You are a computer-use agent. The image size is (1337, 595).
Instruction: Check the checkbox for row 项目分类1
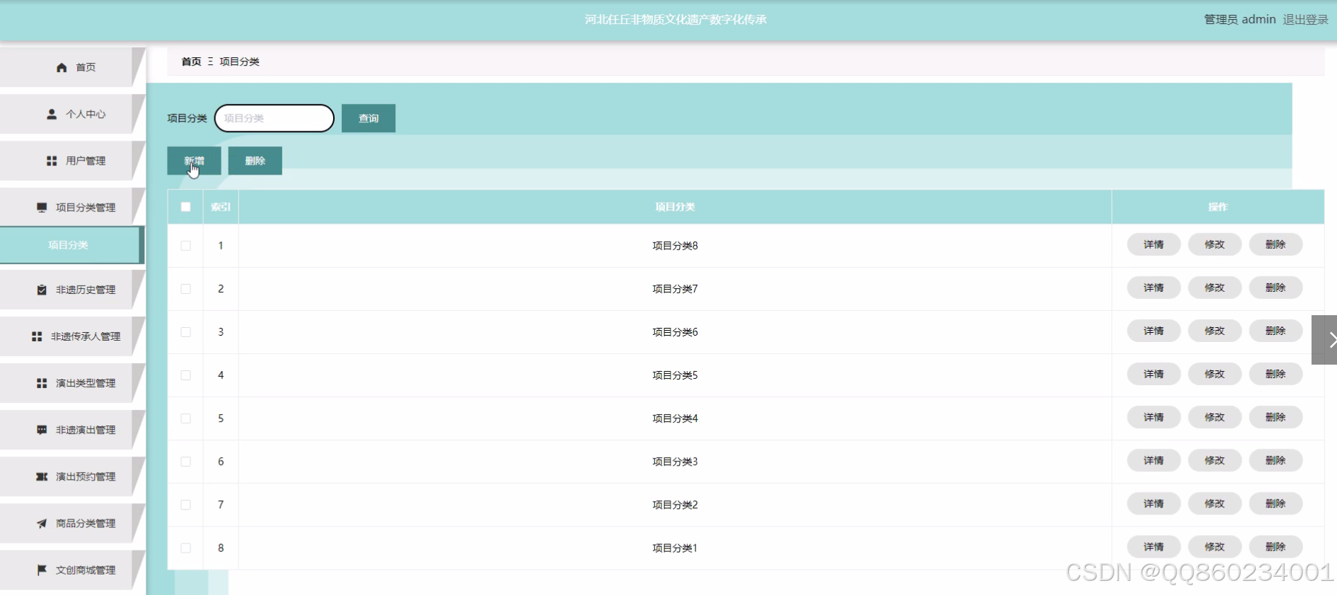pos(185,548)
